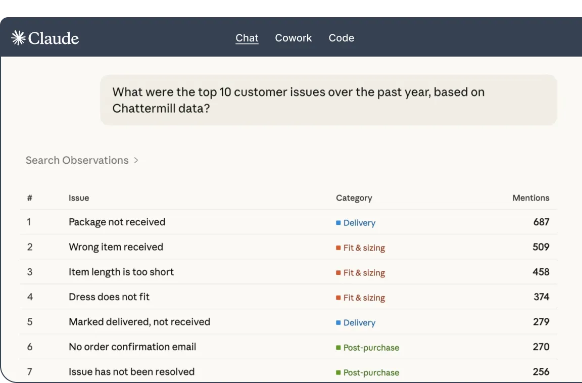
Task: Click Fit & sizing for Item length row
Action: pyautogui.click(x=364, y=272)
